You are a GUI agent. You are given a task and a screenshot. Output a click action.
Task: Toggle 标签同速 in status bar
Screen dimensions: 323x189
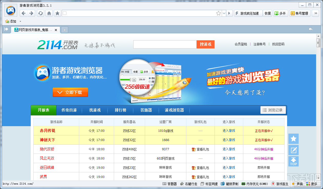(x=209, y=184)
